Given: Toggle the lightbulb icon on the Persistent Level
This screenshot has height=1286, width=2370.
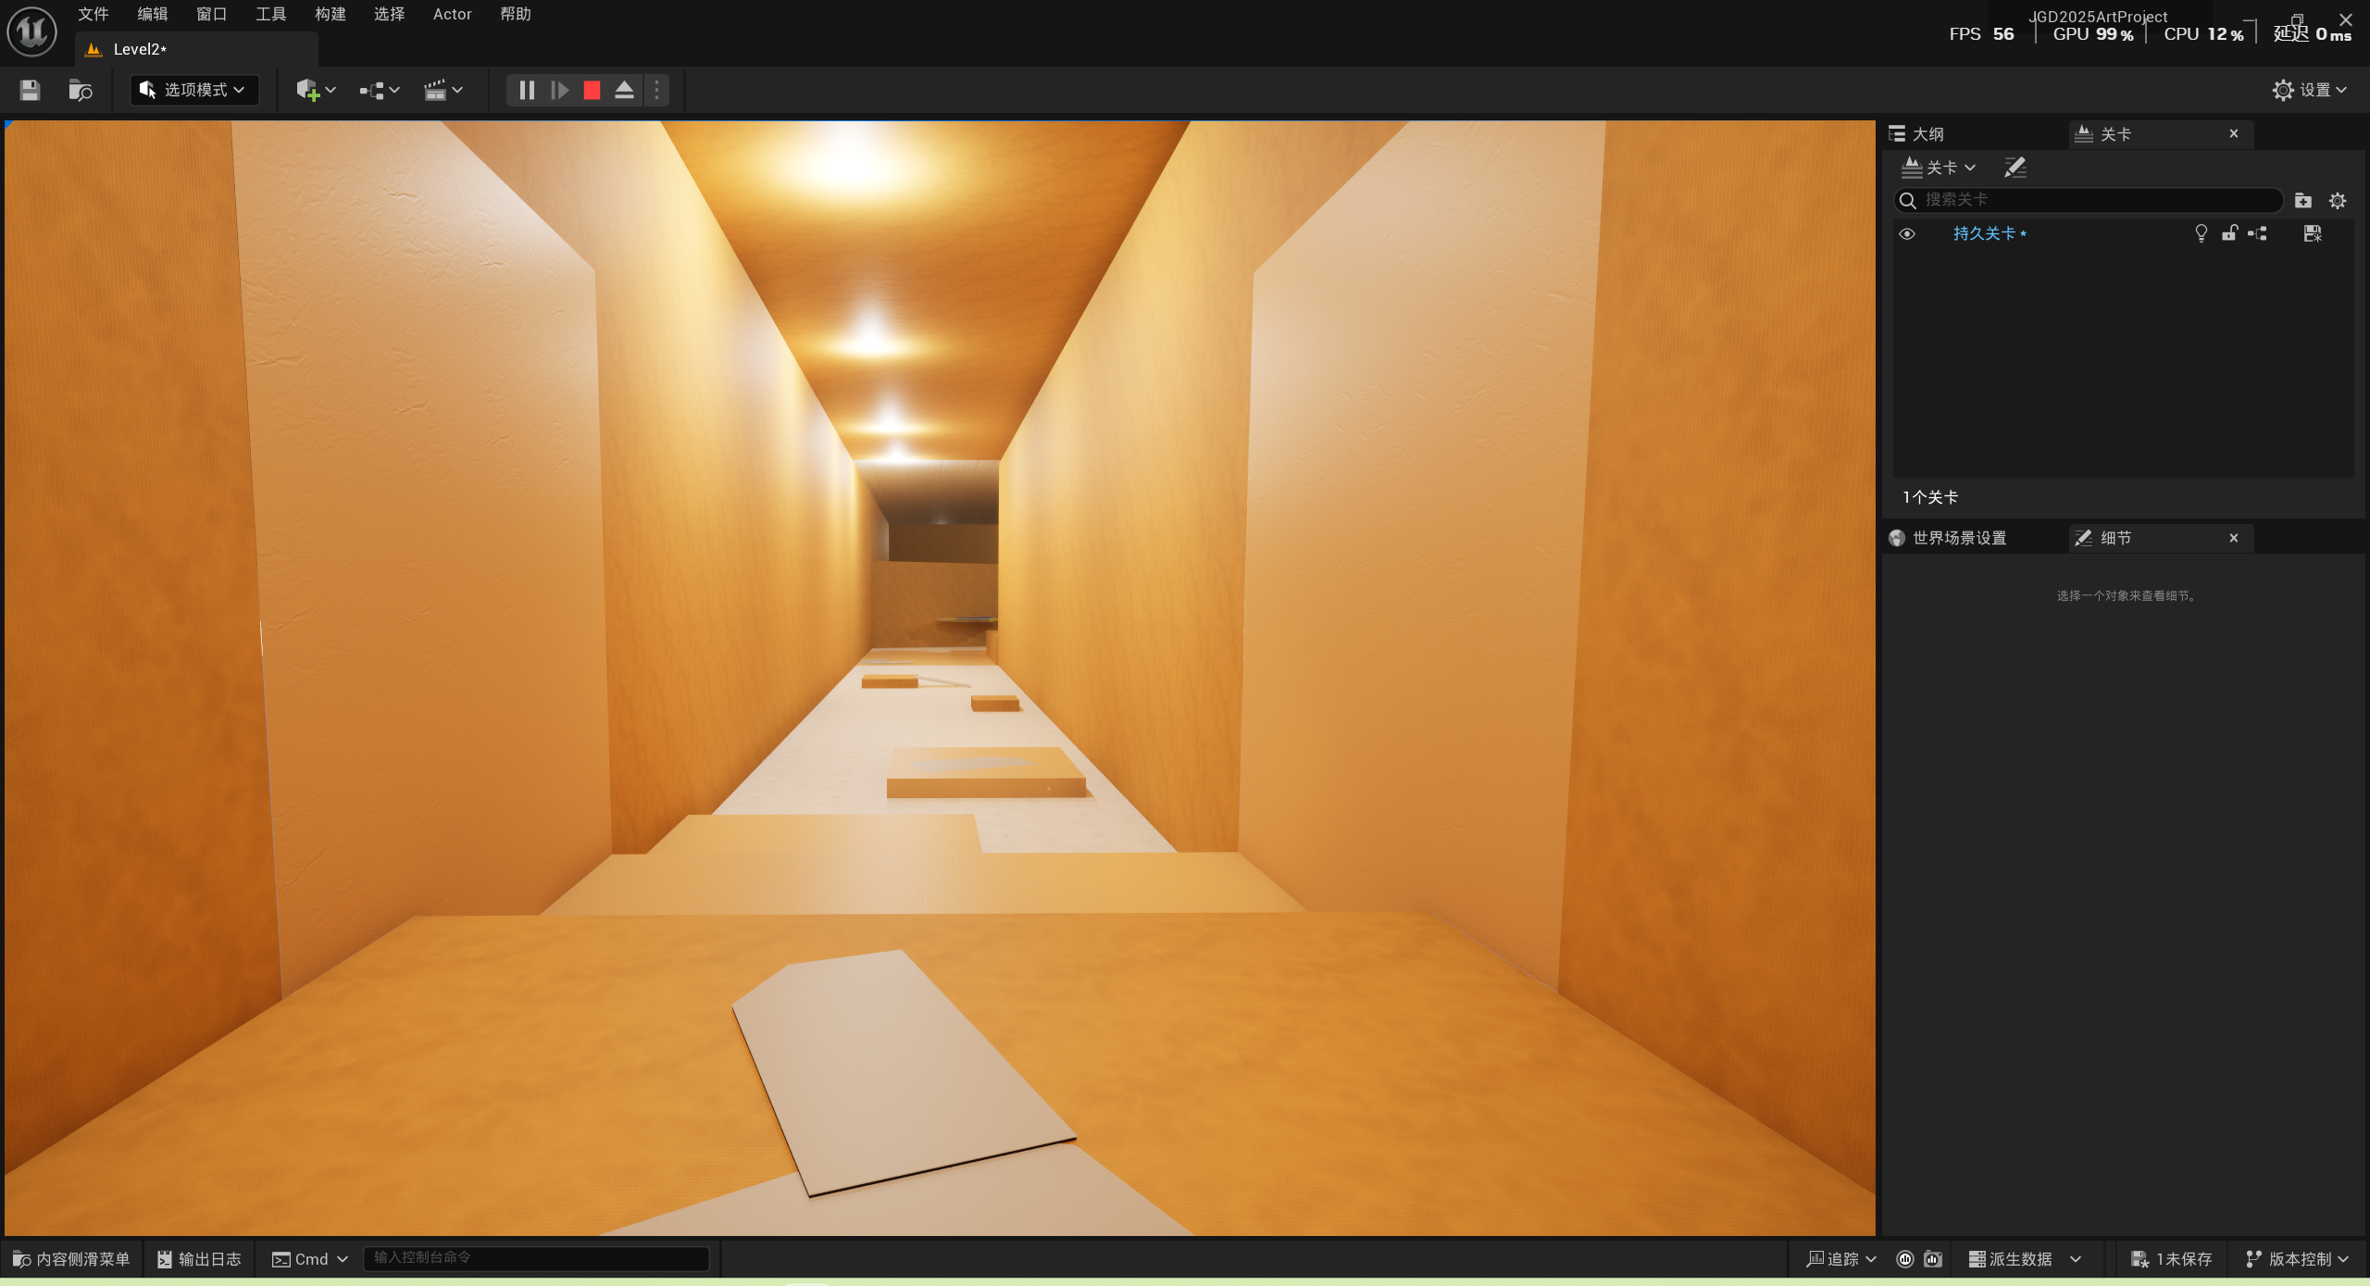Looking at the screenshot, I should coord(2202,233).
